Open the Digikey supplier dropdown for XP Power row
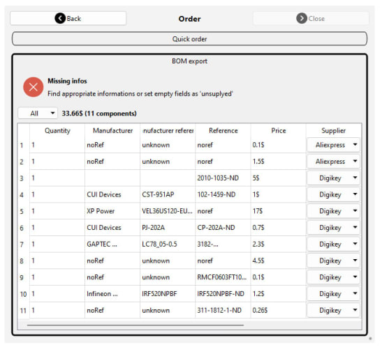382x349 pixels. tap(333, 211)
